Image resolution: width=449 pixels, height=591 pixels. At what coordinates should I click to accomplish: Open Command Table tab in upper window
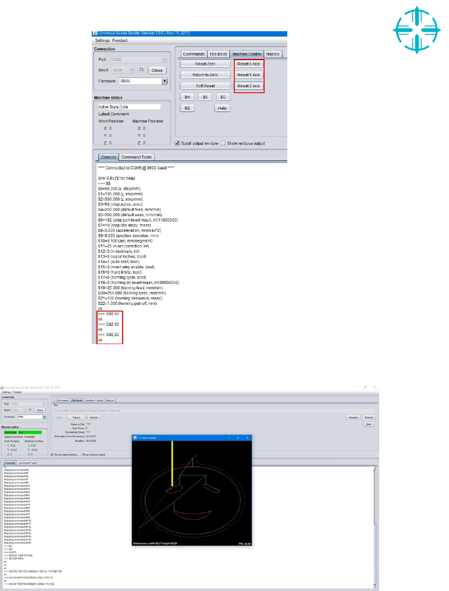(137, 157)
